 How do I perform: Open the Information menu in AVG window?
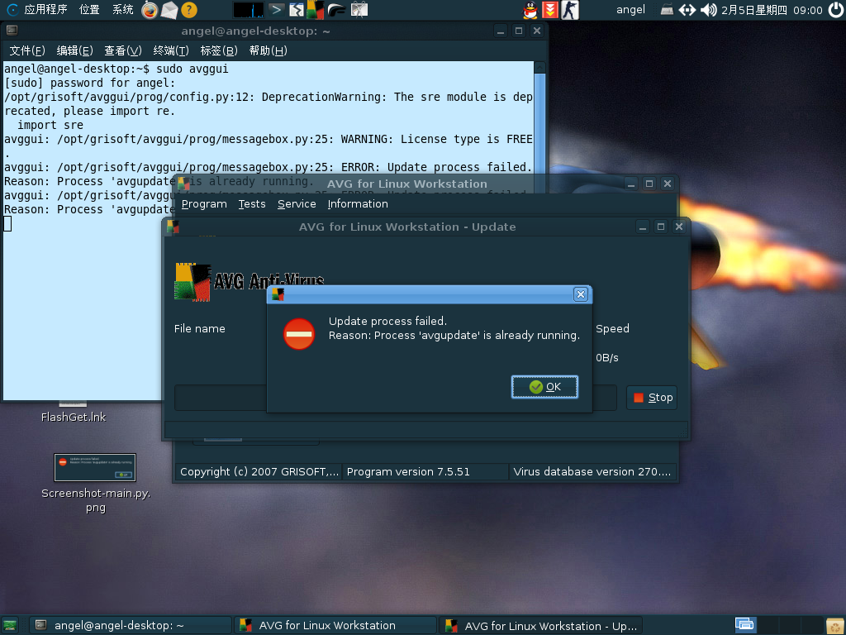pos(358,203)
